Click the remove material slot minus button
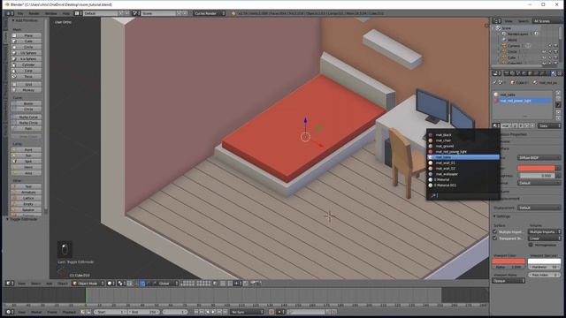Image resolution: width=566 pixels, height=318 pixels. [x=558, y=99]
